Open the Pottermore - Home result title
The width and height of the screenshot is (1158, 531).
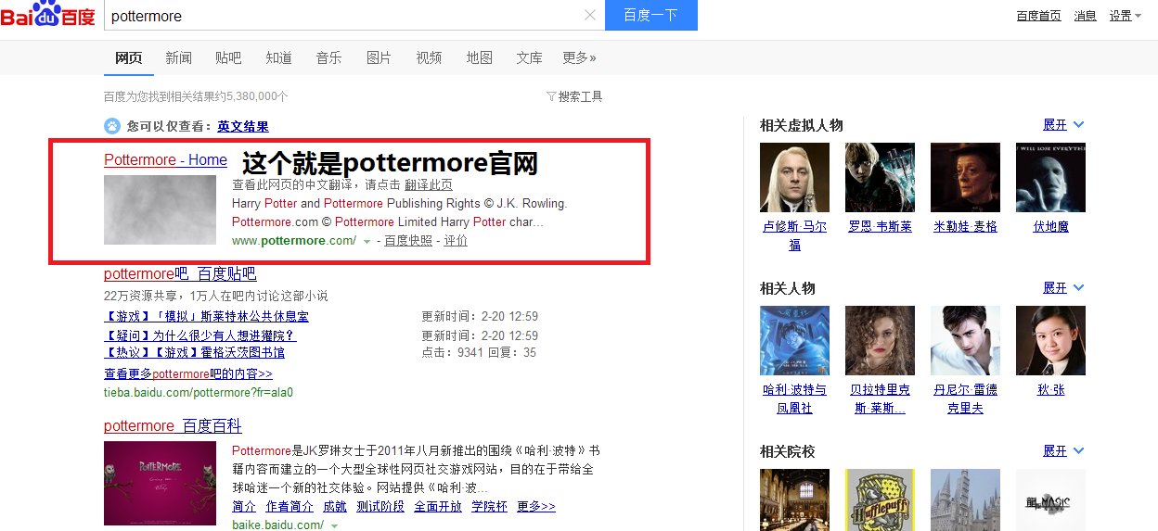[165, 159]
